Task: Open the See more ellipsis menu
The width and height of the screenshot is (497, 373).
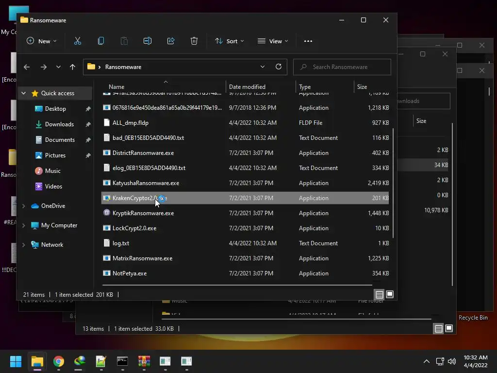Action: (x=308, y=41)
